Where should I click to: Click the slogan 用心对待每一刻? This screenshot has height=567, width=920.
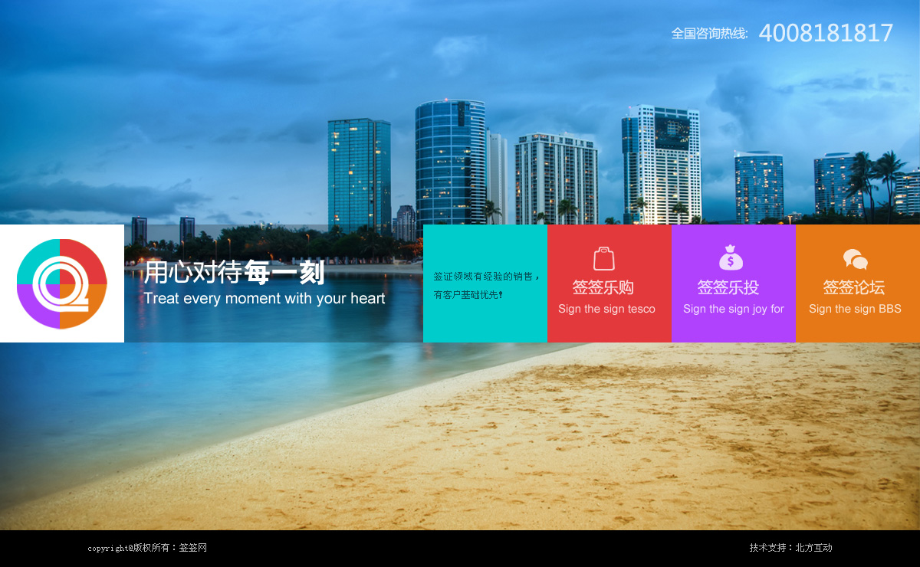coord(235,272)
